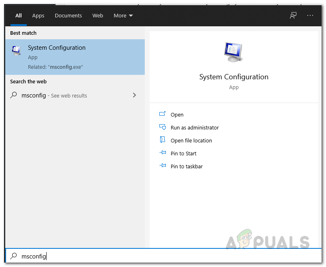Viewport: 326px width, 267px height.
Task: Expand the More dropdown filter
Action: point(123,15)
